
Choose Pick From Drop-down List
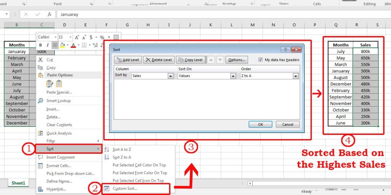click(71, 174)
